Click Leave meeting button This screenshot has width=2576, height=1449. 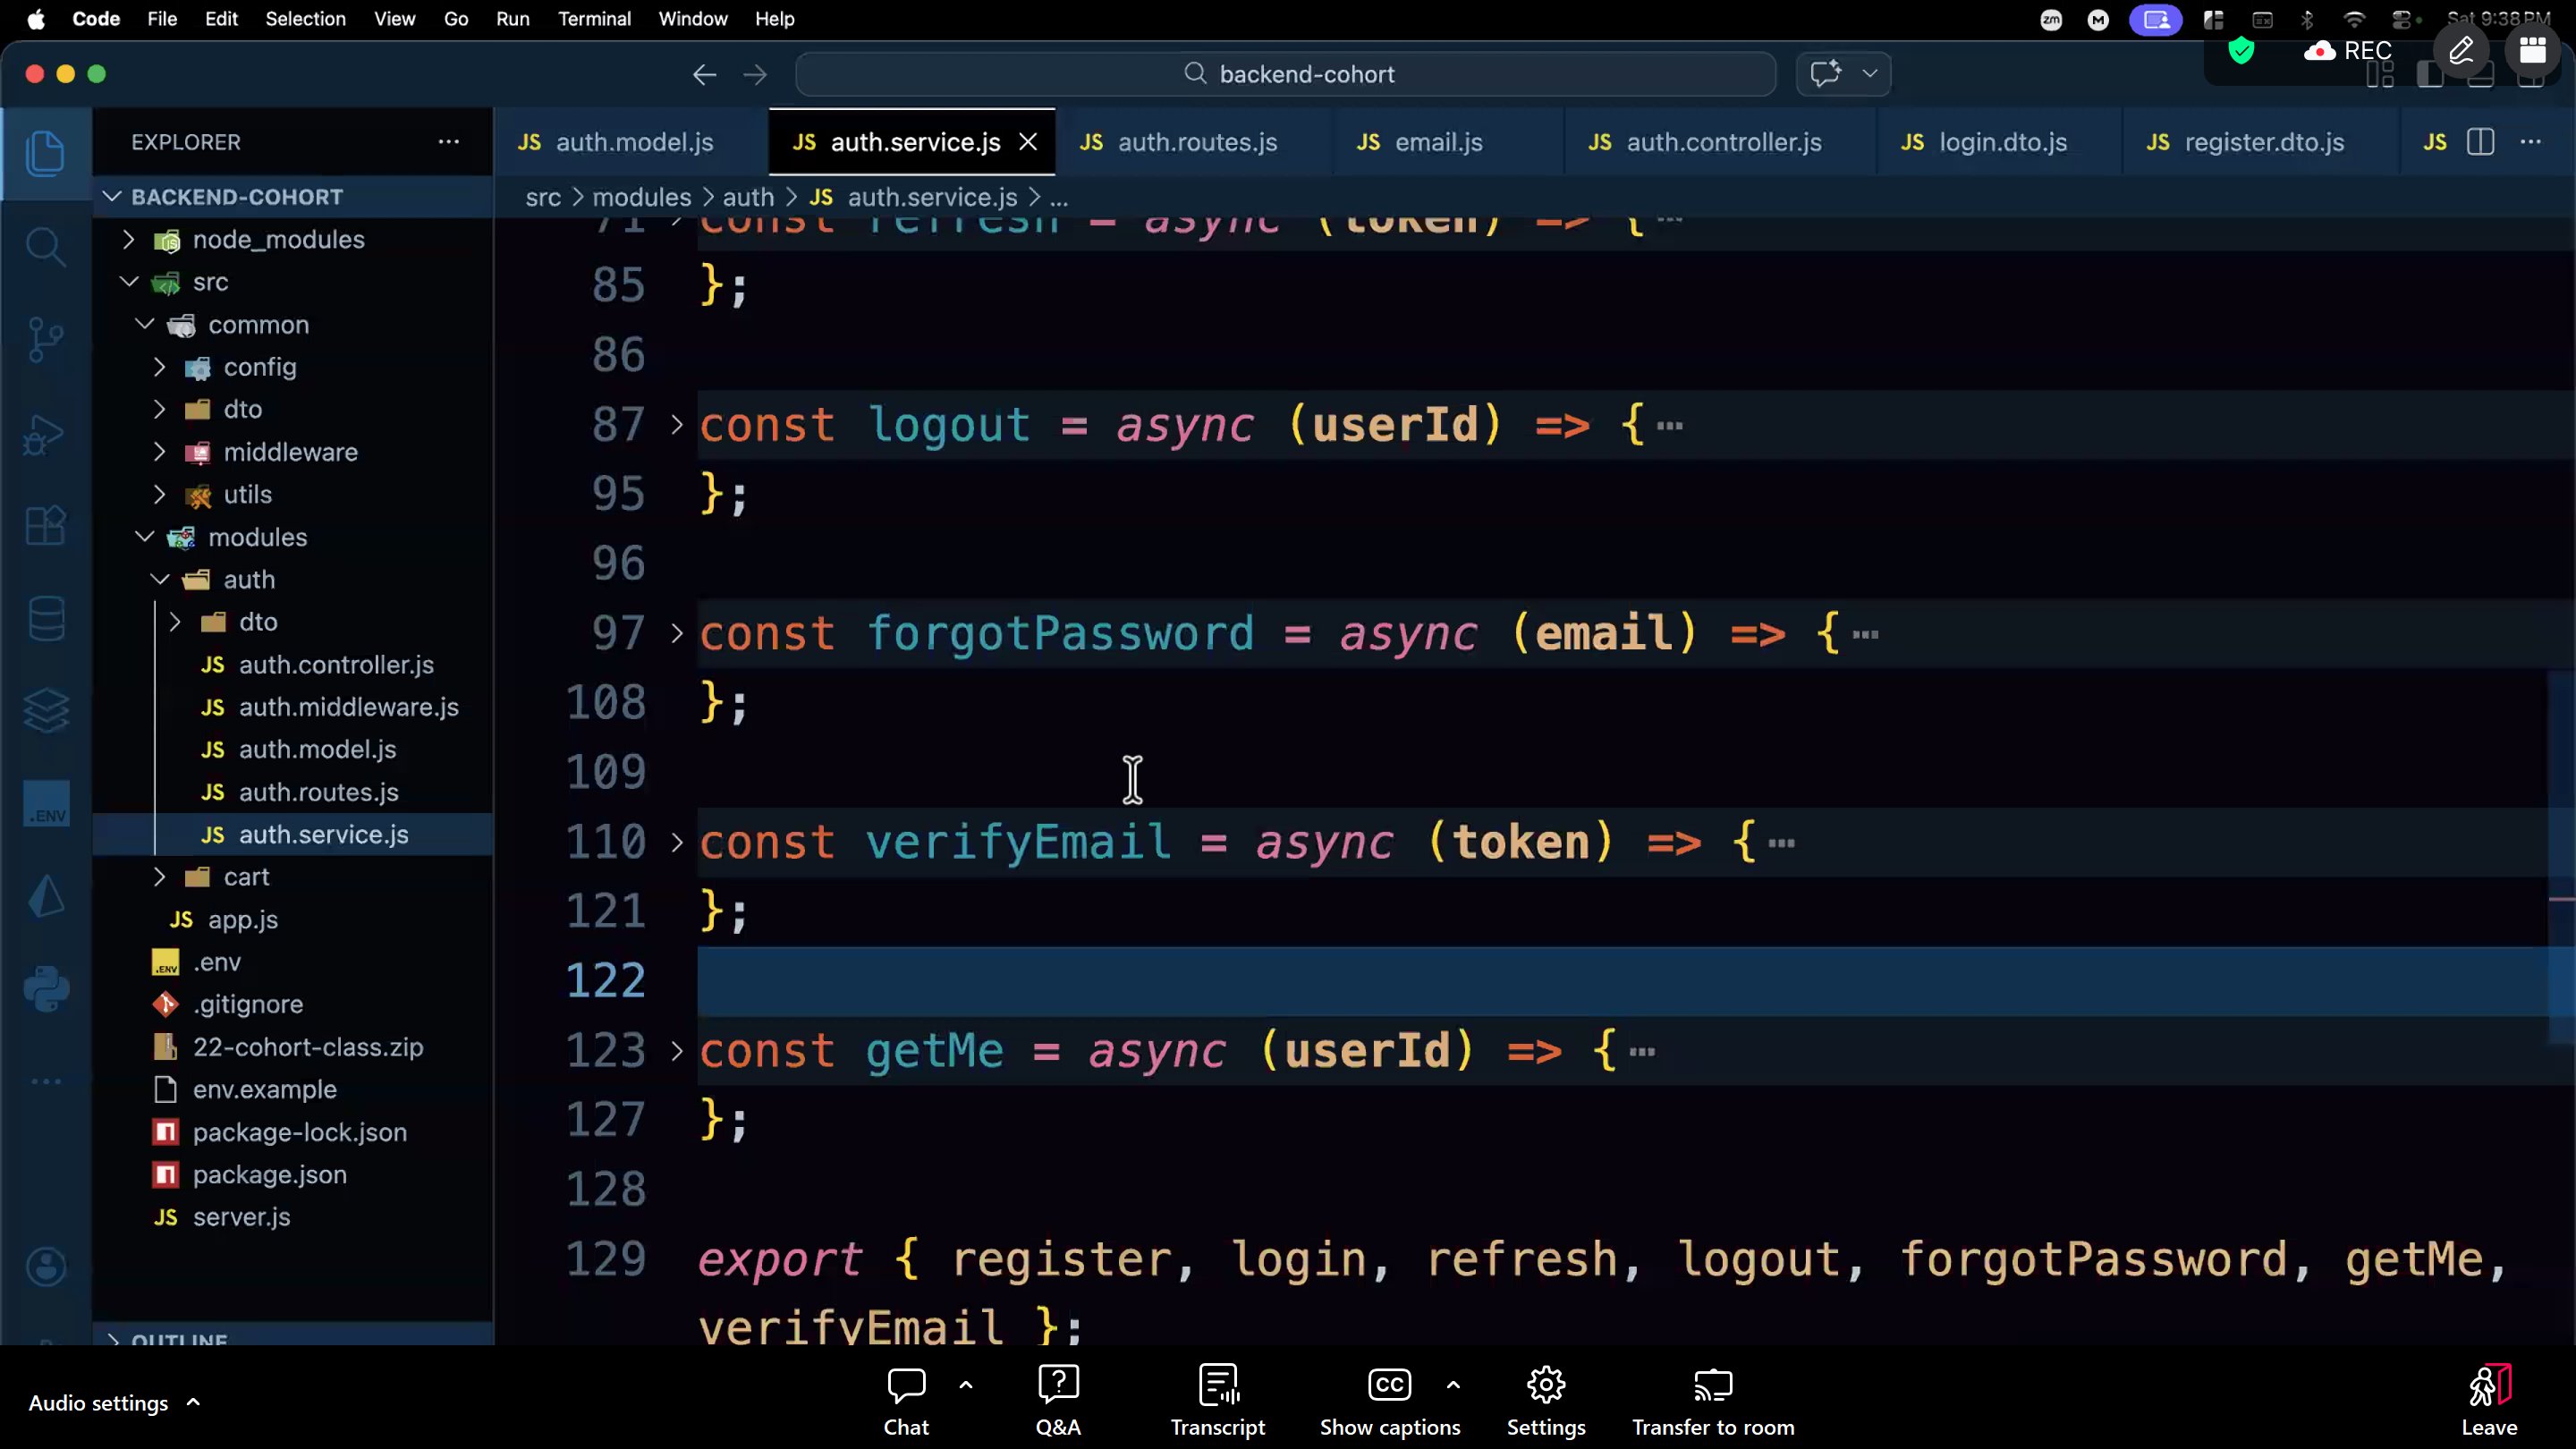point(2488,1400)
